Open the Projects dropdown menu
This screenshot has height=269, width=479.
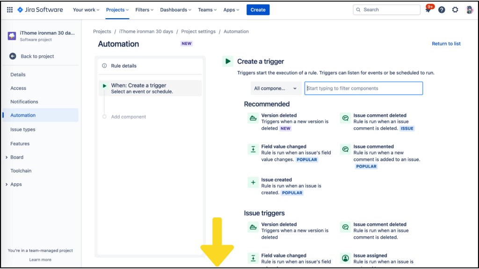pyautogui.click(x=117, y=10)
